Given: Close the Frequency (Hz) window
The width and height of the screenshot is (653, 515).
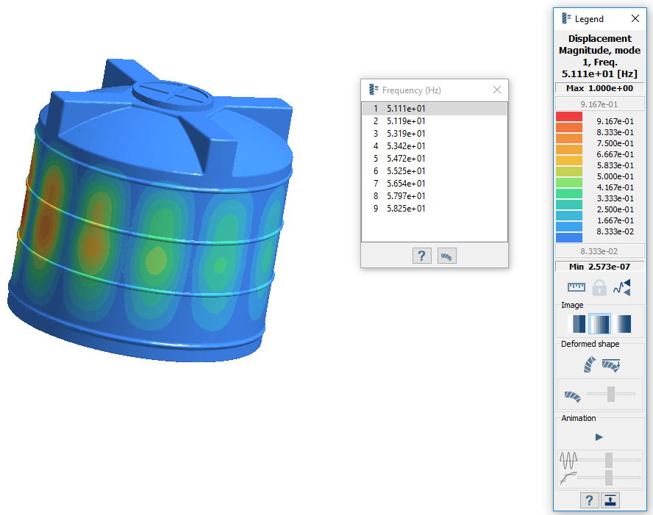Looking at the screenshot, I should pos(497,90).
